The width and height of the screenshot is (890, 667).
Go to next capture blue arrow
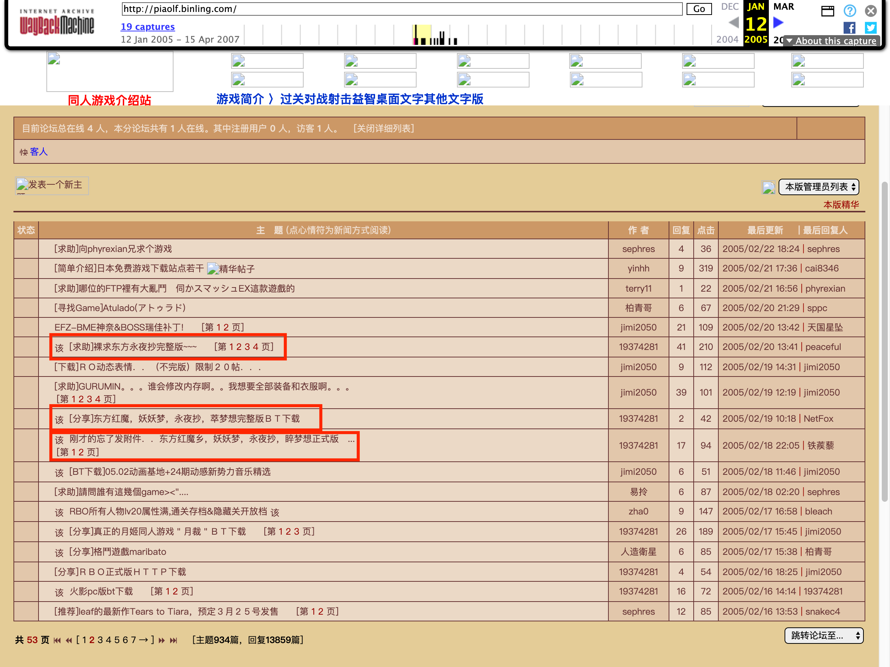coord(778,23)
